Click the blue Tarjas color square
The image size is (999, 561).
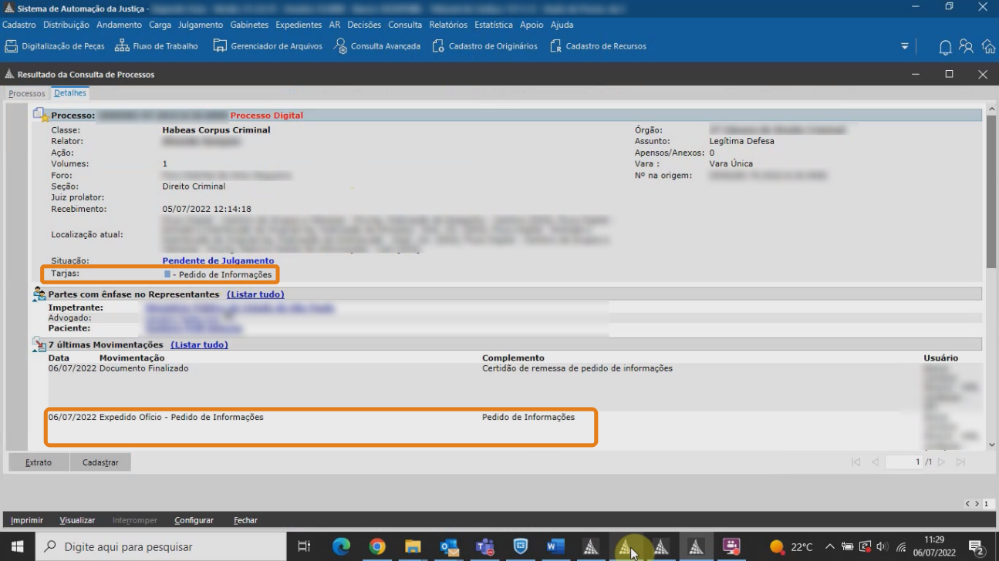point(167,274)
